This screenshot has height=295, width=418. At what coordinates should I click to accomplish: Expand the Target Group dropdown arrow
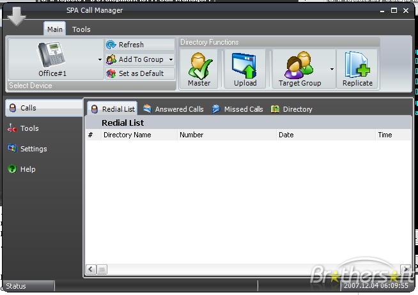332,69
